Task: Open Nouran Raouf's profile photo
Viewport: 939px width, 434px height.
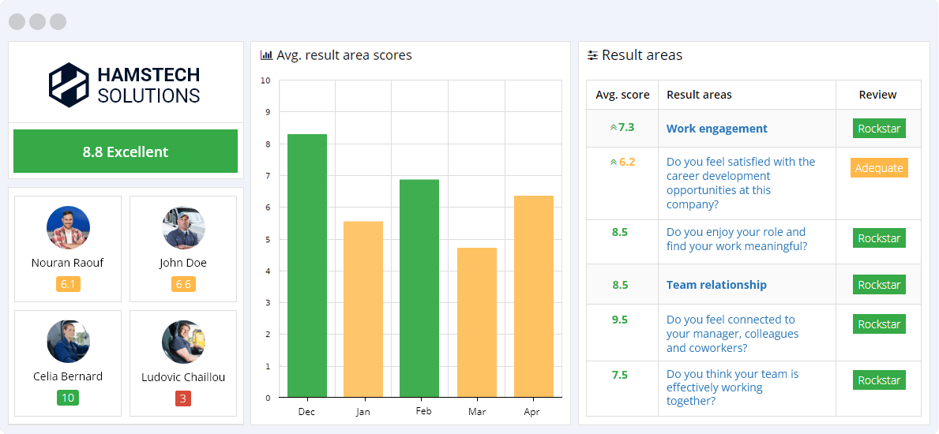Action: 68,228
